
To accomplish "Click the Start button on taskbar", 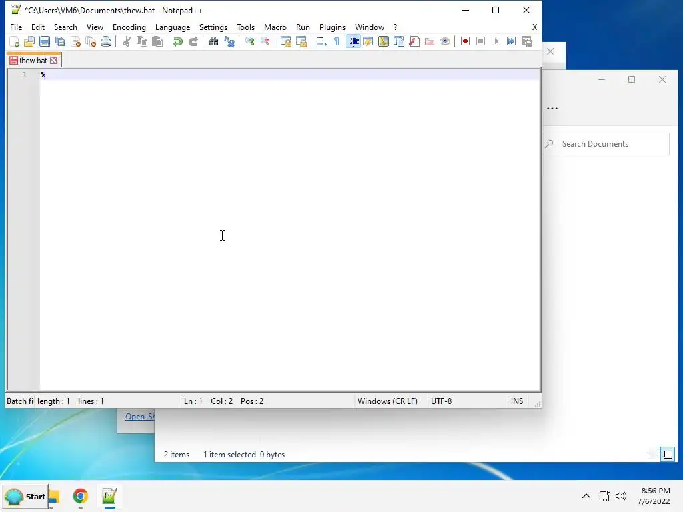I will point(26,496).
